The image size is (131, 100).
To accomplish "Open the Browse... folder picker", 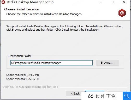I will (x=108, y=63).
